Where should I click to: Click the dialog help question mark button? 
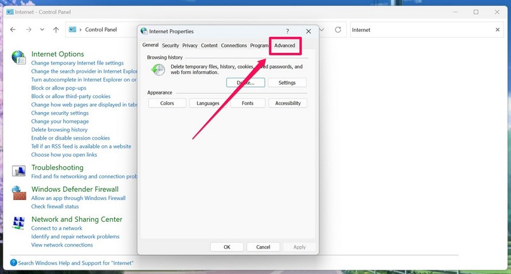(x=287, y=31)
